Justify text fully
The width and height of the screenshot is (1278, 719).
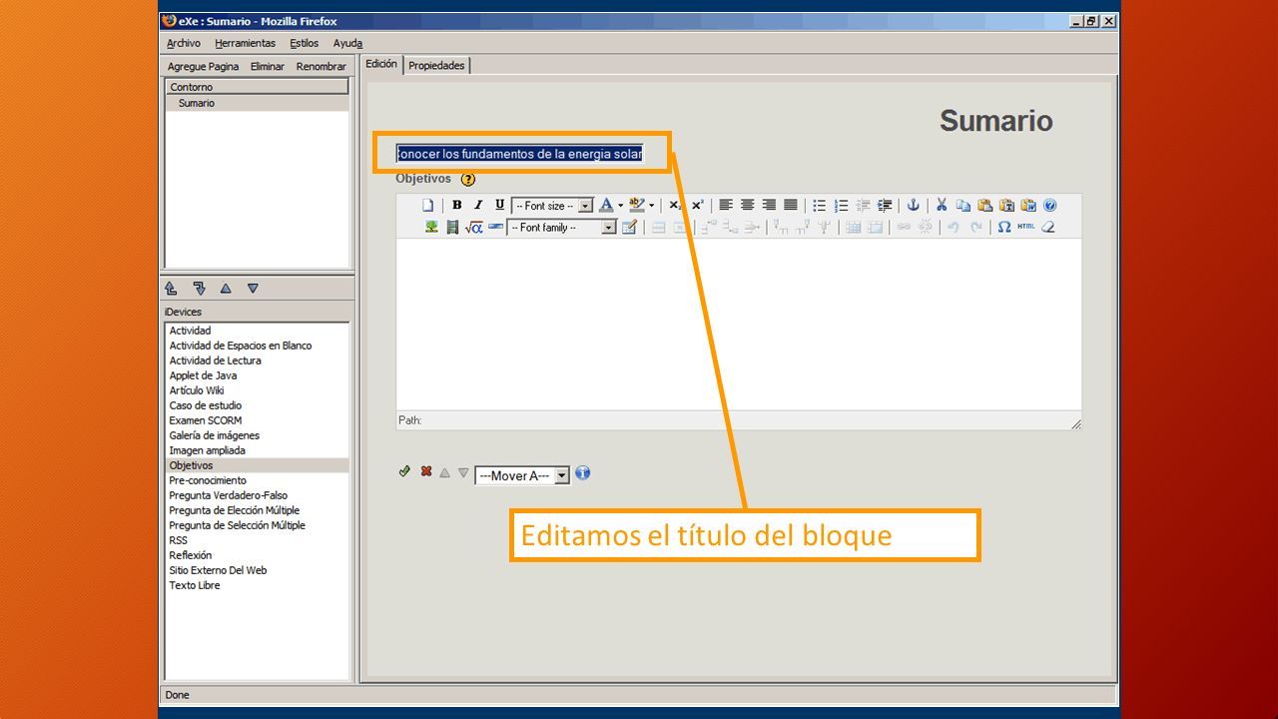[x=791, y=206]
